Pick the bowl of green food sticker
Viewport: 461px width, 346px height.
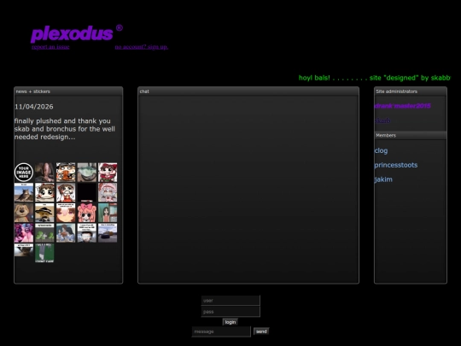[x=87, y=172]
